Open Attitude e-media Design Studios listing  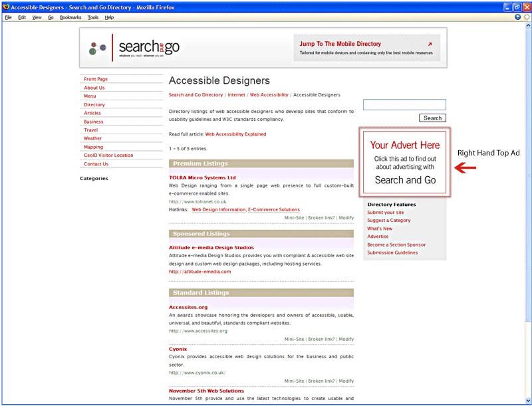[211, 248]
